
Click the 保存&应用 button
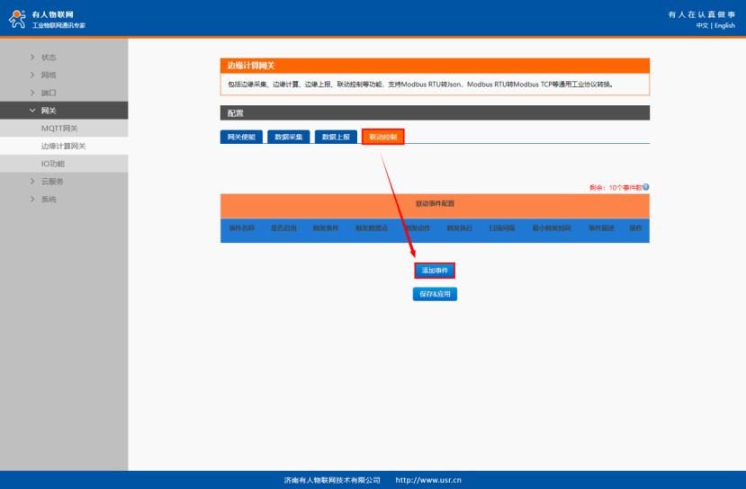pyautogui.click(x=435, y=294)
